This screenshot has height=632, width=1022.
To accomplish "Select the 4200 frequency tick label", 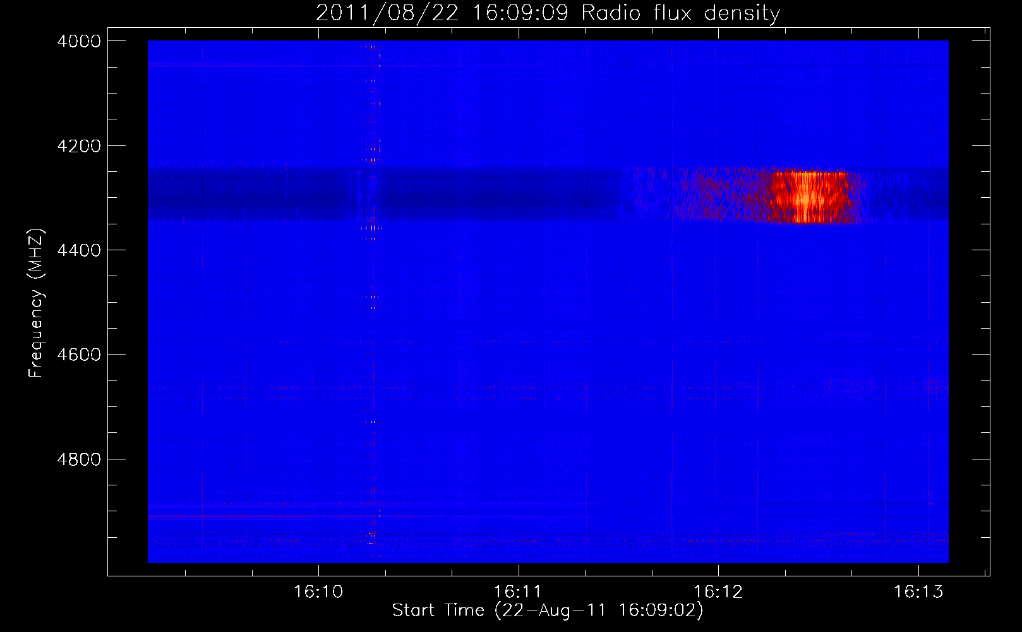I will 79,146.
